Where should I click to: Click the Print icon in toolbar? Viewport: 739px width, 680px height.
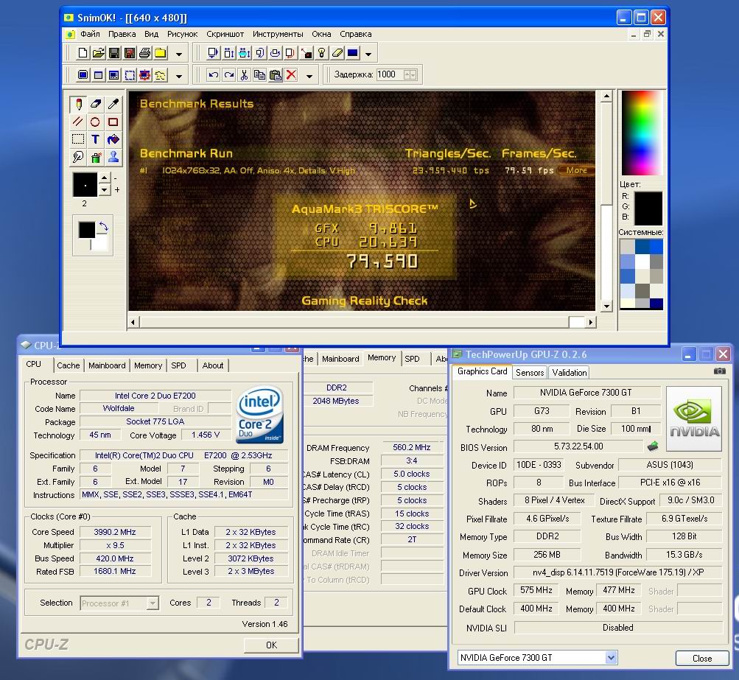[145, 53]
